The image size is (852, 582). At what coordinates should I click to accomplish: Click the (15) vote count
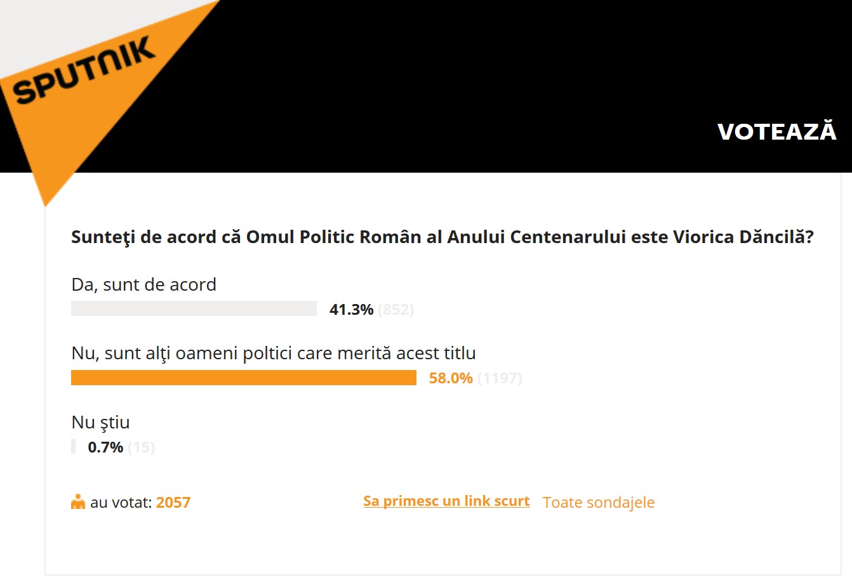[141, 447]
